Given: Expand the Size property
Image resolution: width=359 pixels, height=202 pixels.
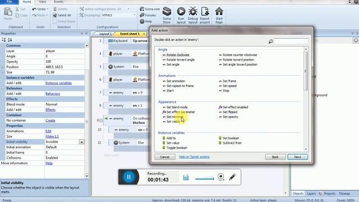Looking at the screenshot, I should click(2, 72).
